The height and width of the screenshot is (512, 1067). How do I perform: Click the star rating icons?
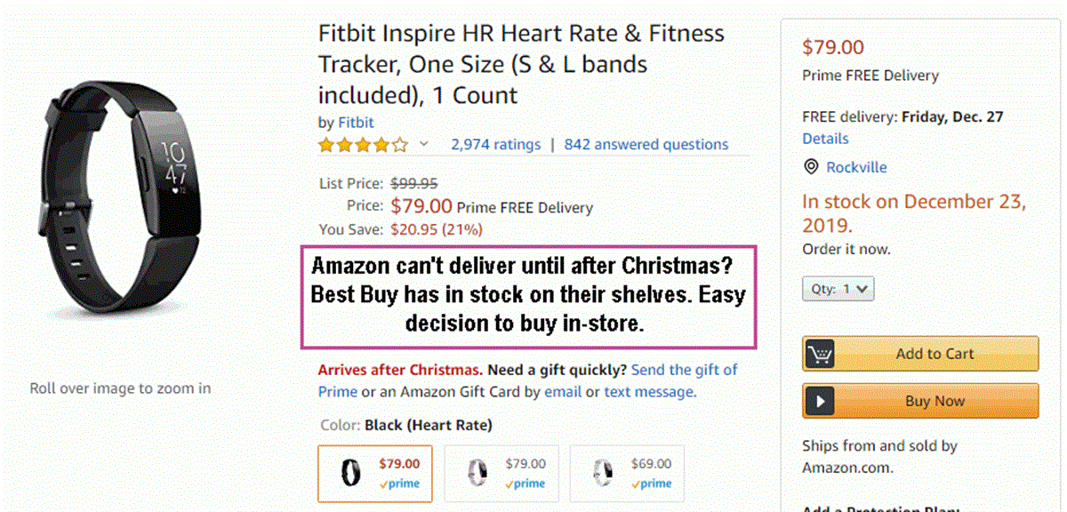363,144
